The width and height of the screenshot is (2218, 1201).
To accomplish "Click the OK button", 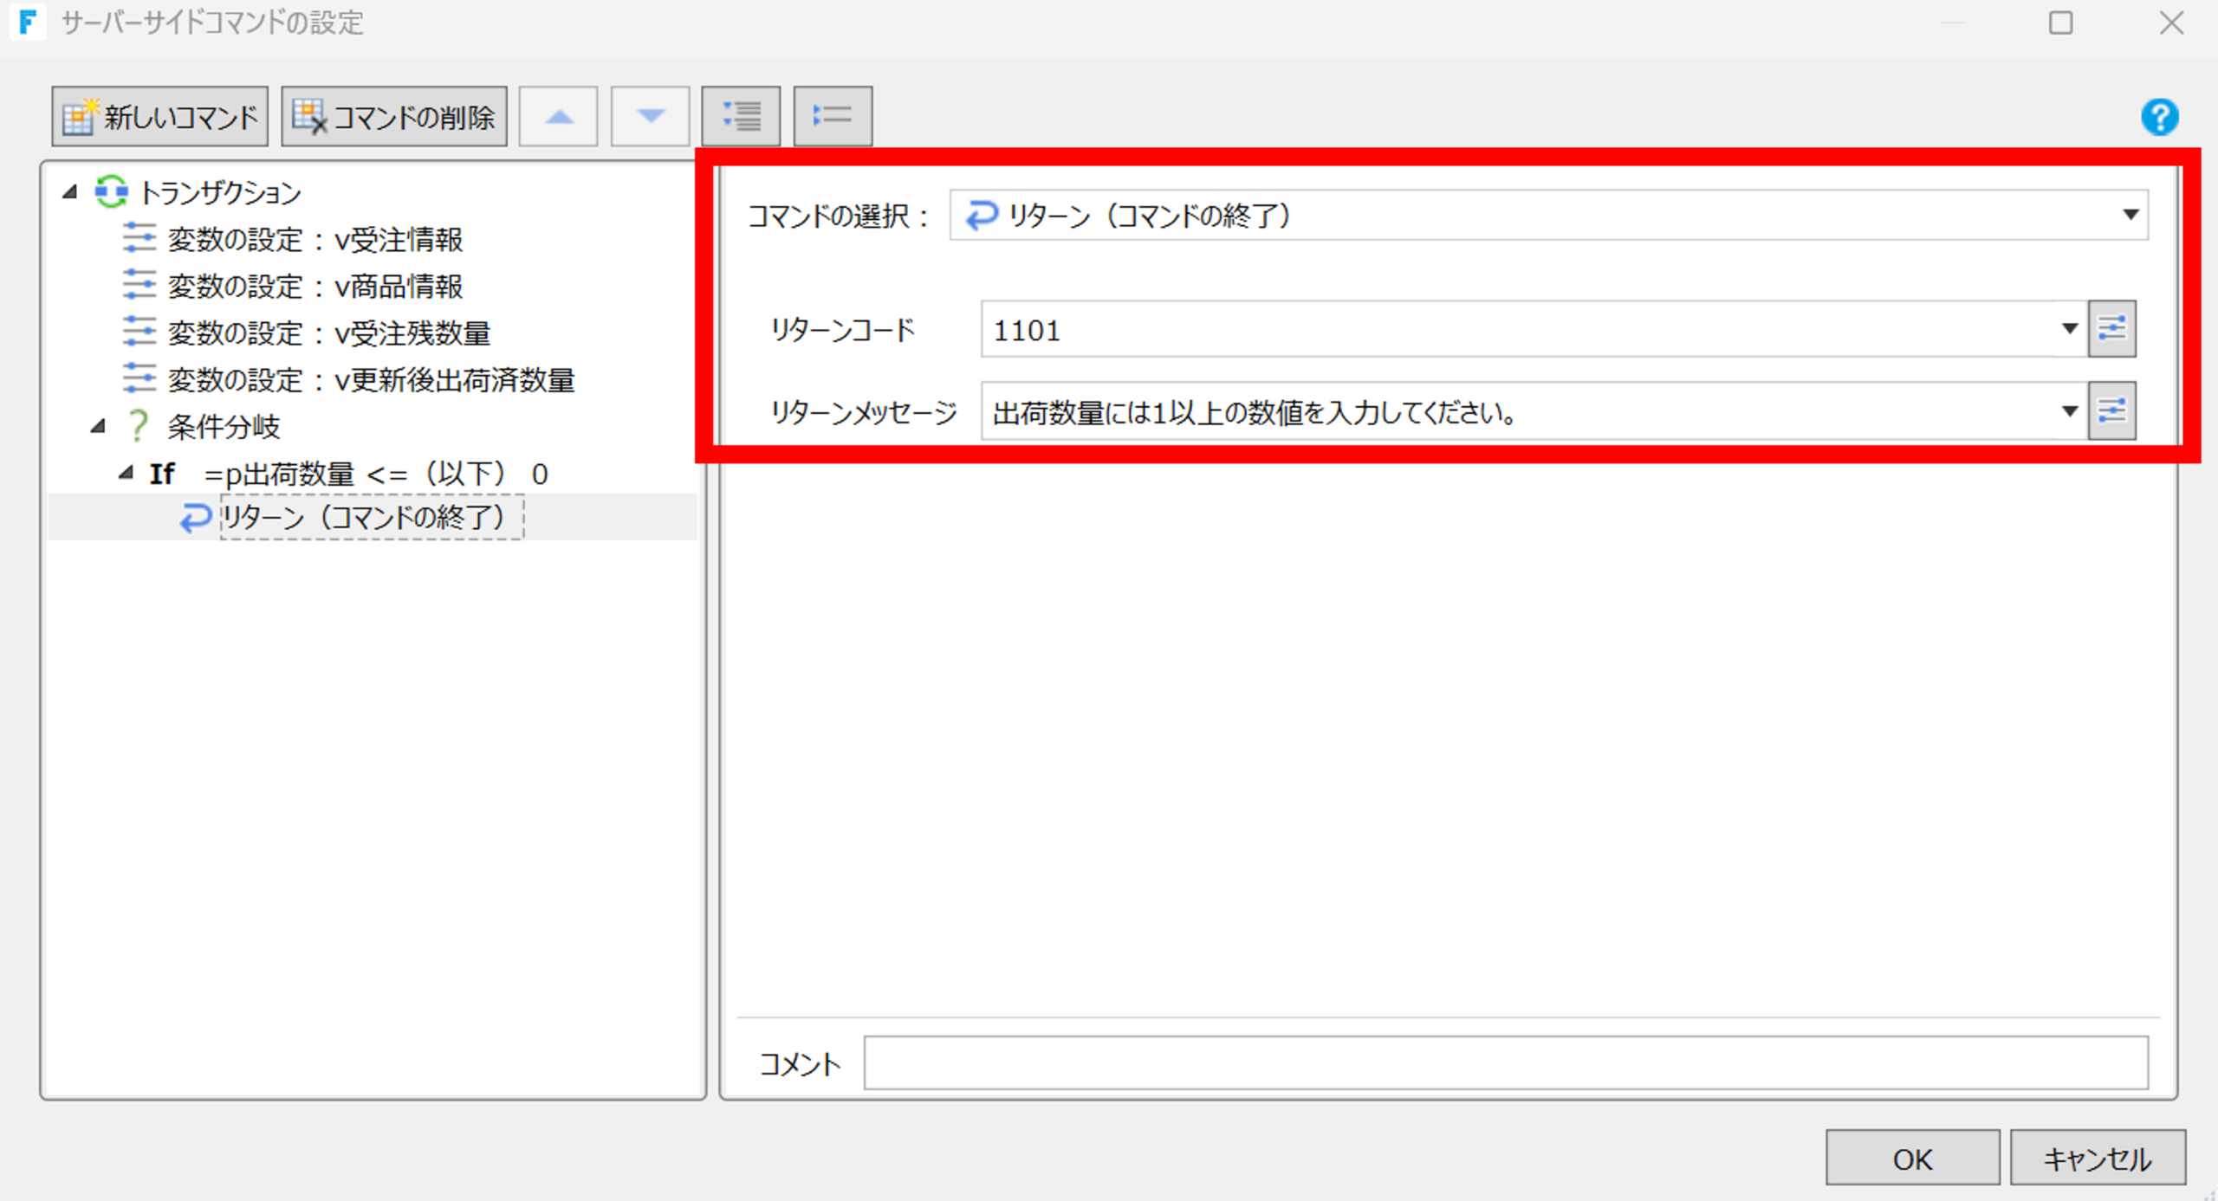I will pos(1912,1158).
